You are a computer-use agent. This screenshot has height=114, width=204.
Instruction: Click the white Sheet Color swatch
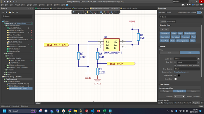[176, 79]
